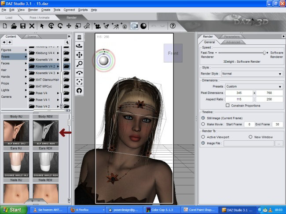This screenshot has width=286, height=214.
Task: Switch to the Pose / Animate tab
Action: [x=40, y=18]
